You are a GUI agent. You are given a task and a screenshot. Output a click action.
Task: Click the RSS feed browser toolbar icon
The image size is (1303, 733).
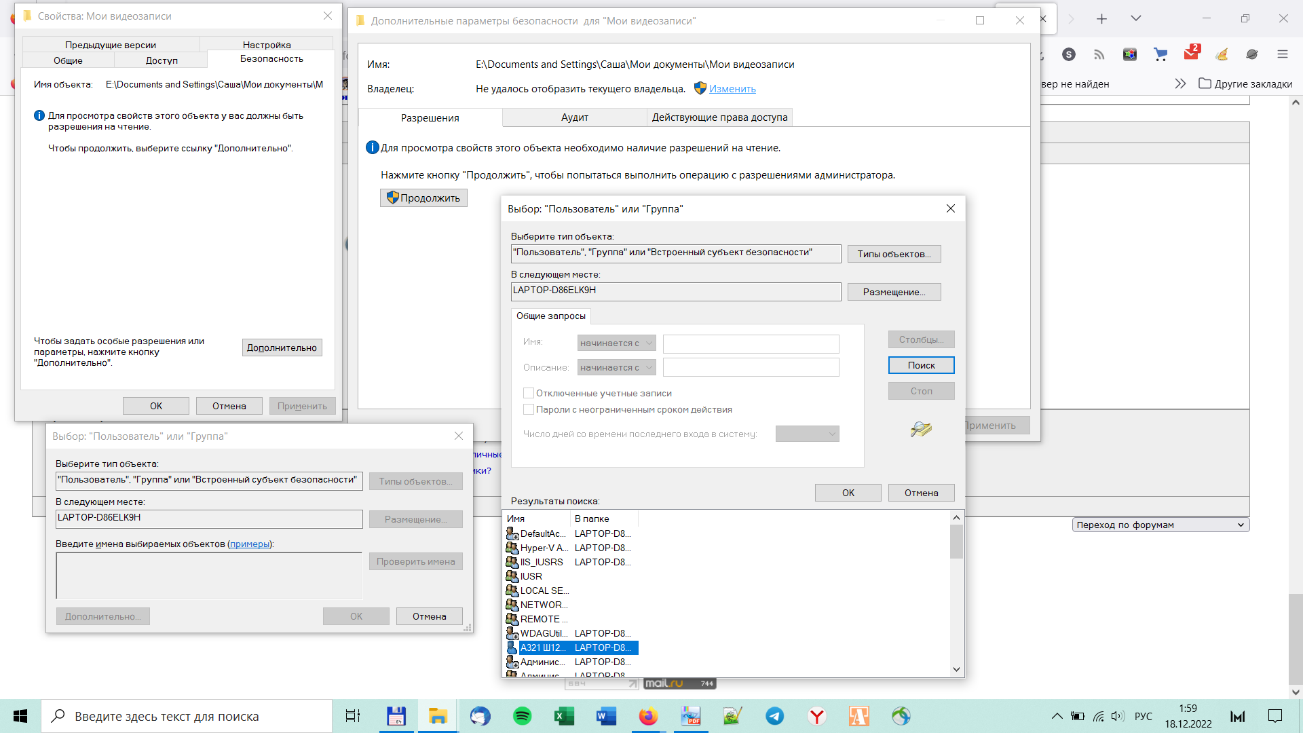click(x=1099, y=54)
